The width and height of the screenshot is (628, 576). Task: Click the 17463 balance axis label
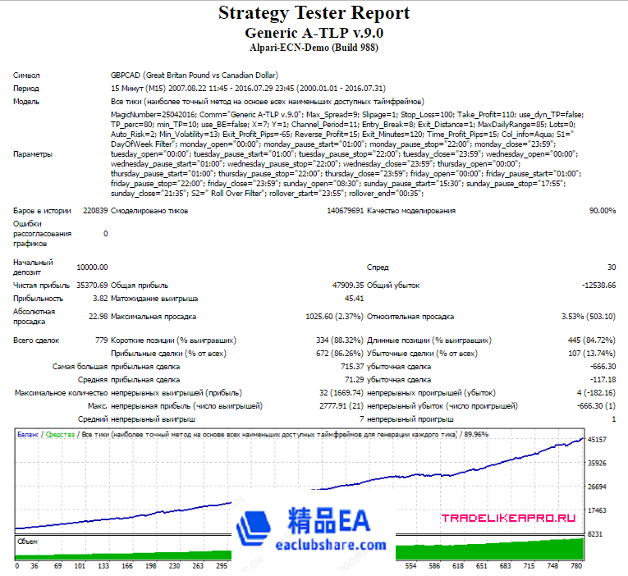click(597, 510)
